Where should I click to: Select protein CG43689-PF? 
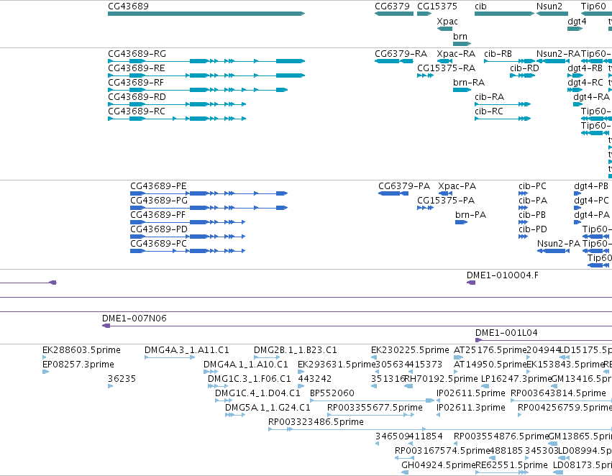pos(188,222)
